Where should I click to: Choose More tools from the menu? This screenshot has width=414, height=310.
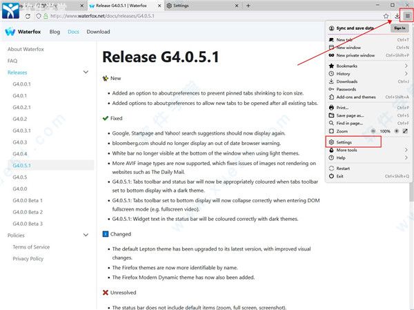tap(368, 150)
